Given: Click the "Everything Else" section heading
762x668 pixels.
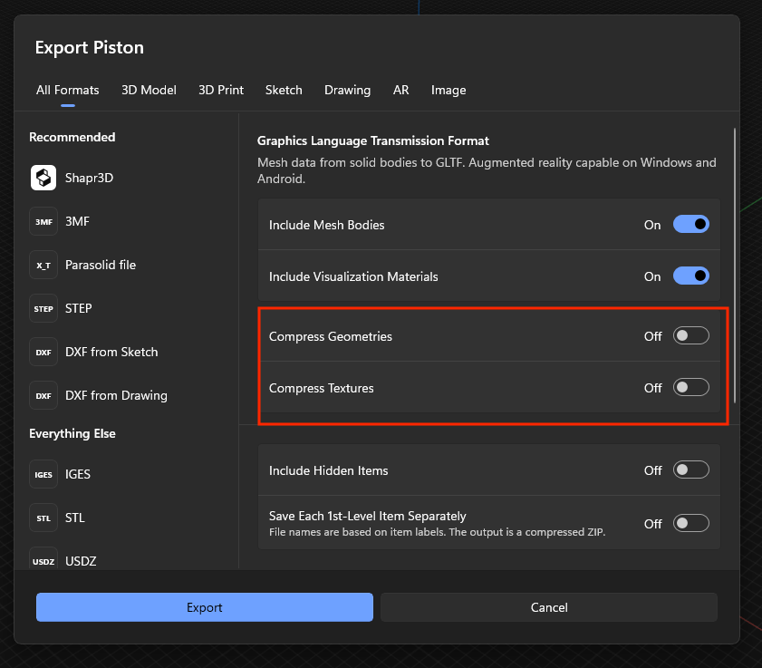Looking at the screenshot, I should (x=72, y=433).
